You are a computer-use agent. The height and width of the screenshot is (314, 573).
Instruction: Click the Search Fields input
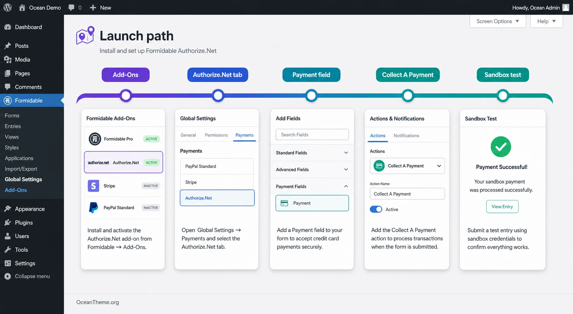(x=312, y=135)
